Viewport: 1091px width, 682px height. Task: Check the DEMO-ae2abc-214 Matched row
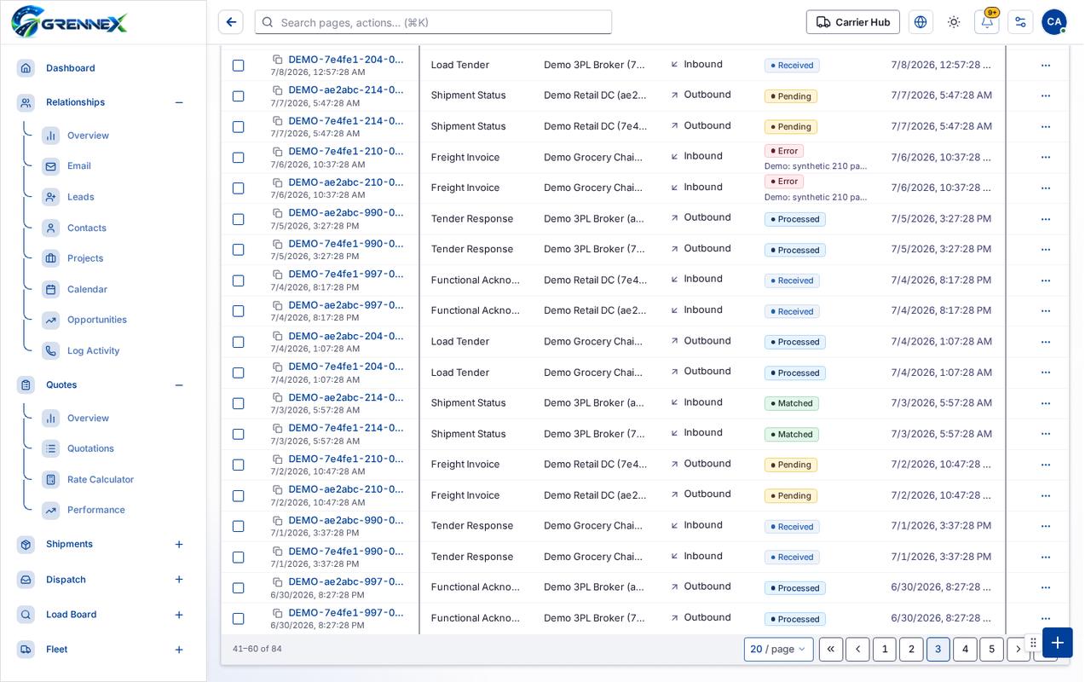(239, 403)
